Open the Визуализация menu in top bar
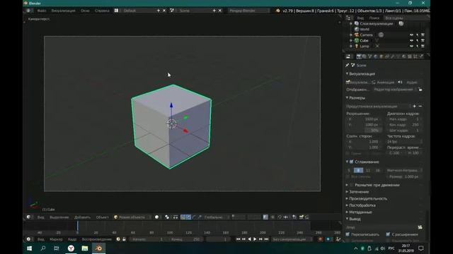Image resolution: width=453 pixels, height=254 pixels. point(63,11)
